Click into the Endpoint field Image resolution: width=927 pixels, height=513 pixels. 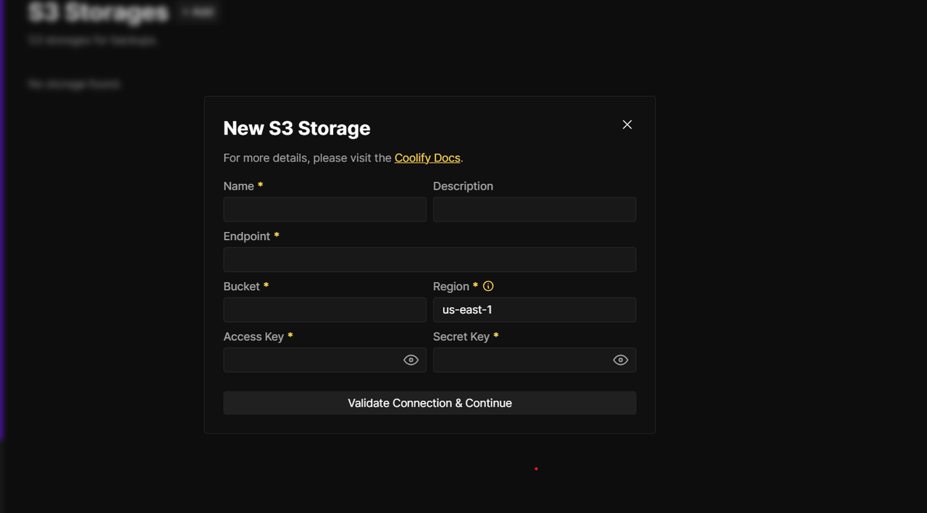tap(429, 260)
